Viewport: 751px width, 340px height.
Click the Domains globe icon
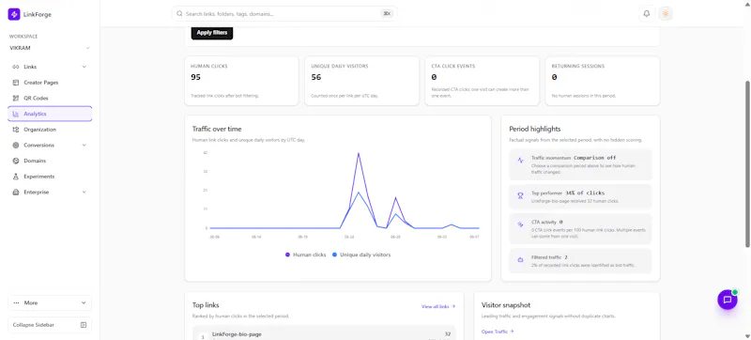click(x=15, y=161)
